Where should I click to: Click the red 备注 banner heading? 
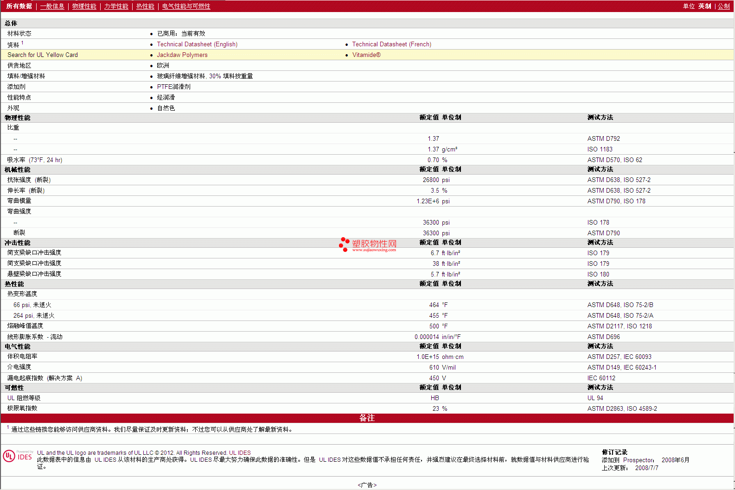pyautogui.click(x=367, y=418)
